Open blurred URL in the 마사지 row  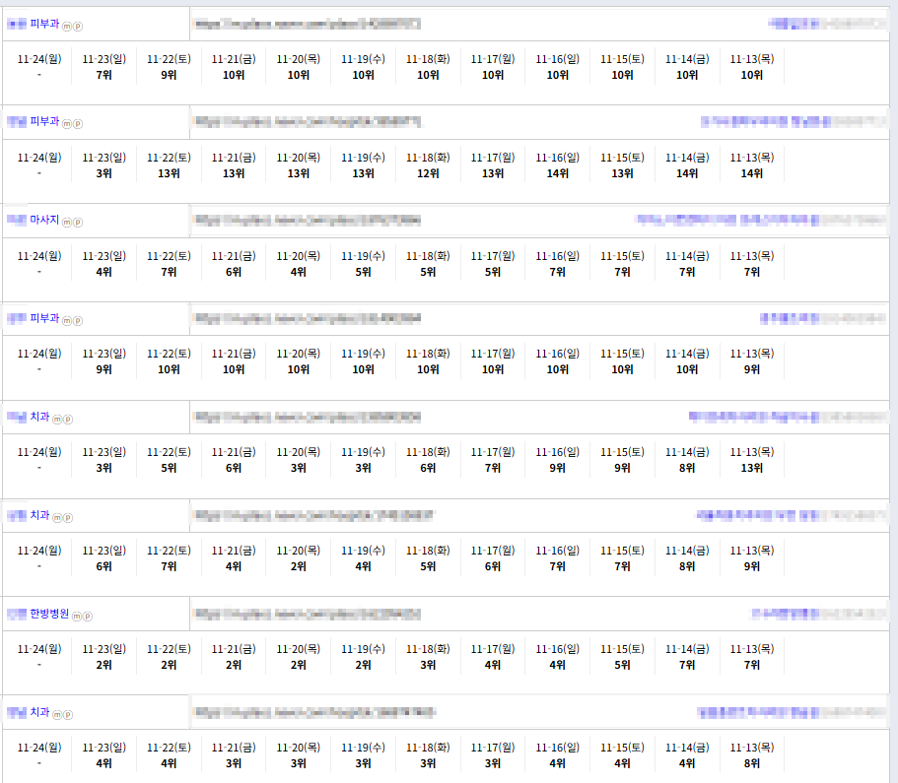(308, 221)
